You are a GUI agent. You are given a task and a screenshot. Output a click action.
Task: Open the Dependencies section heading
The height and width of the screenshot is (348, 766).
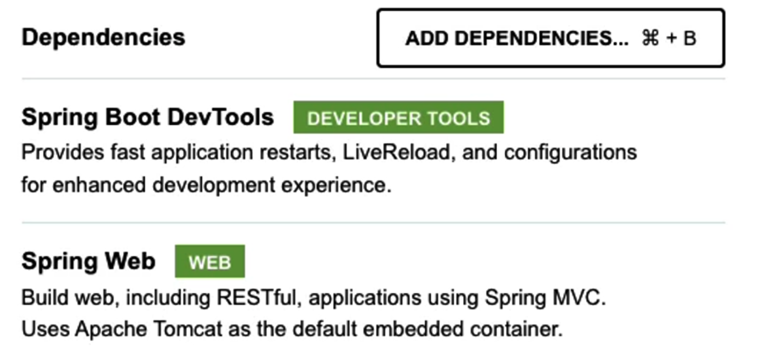click(103, 36)
